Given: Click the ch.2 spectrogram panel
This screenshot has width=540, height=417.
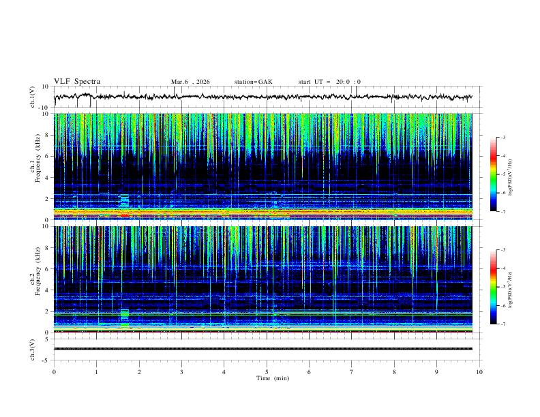Looking at the screenshot, I should 262,279.
